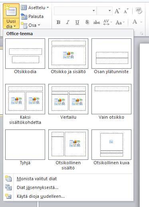This screenshot has width=149, height=207.
Task: Click Käytä dioja uudelleen menu entry
Action: (68, 196)
